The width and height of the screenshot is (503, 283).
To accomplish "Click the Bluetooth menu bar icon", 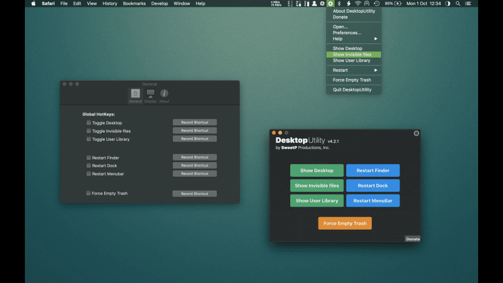I will [339, 3].
